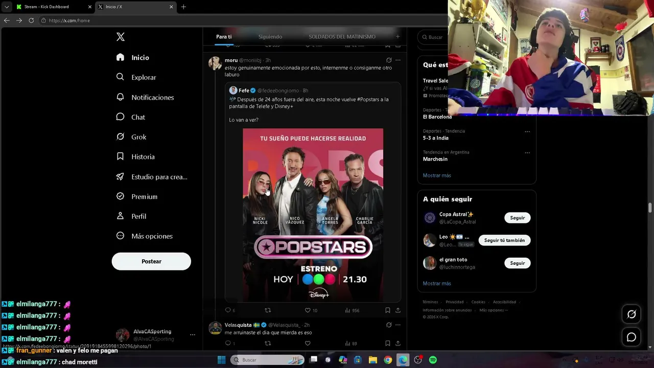
Task: Open Velasquista's profile avatar
Action: pyautogui.click(x=215, y=328)
